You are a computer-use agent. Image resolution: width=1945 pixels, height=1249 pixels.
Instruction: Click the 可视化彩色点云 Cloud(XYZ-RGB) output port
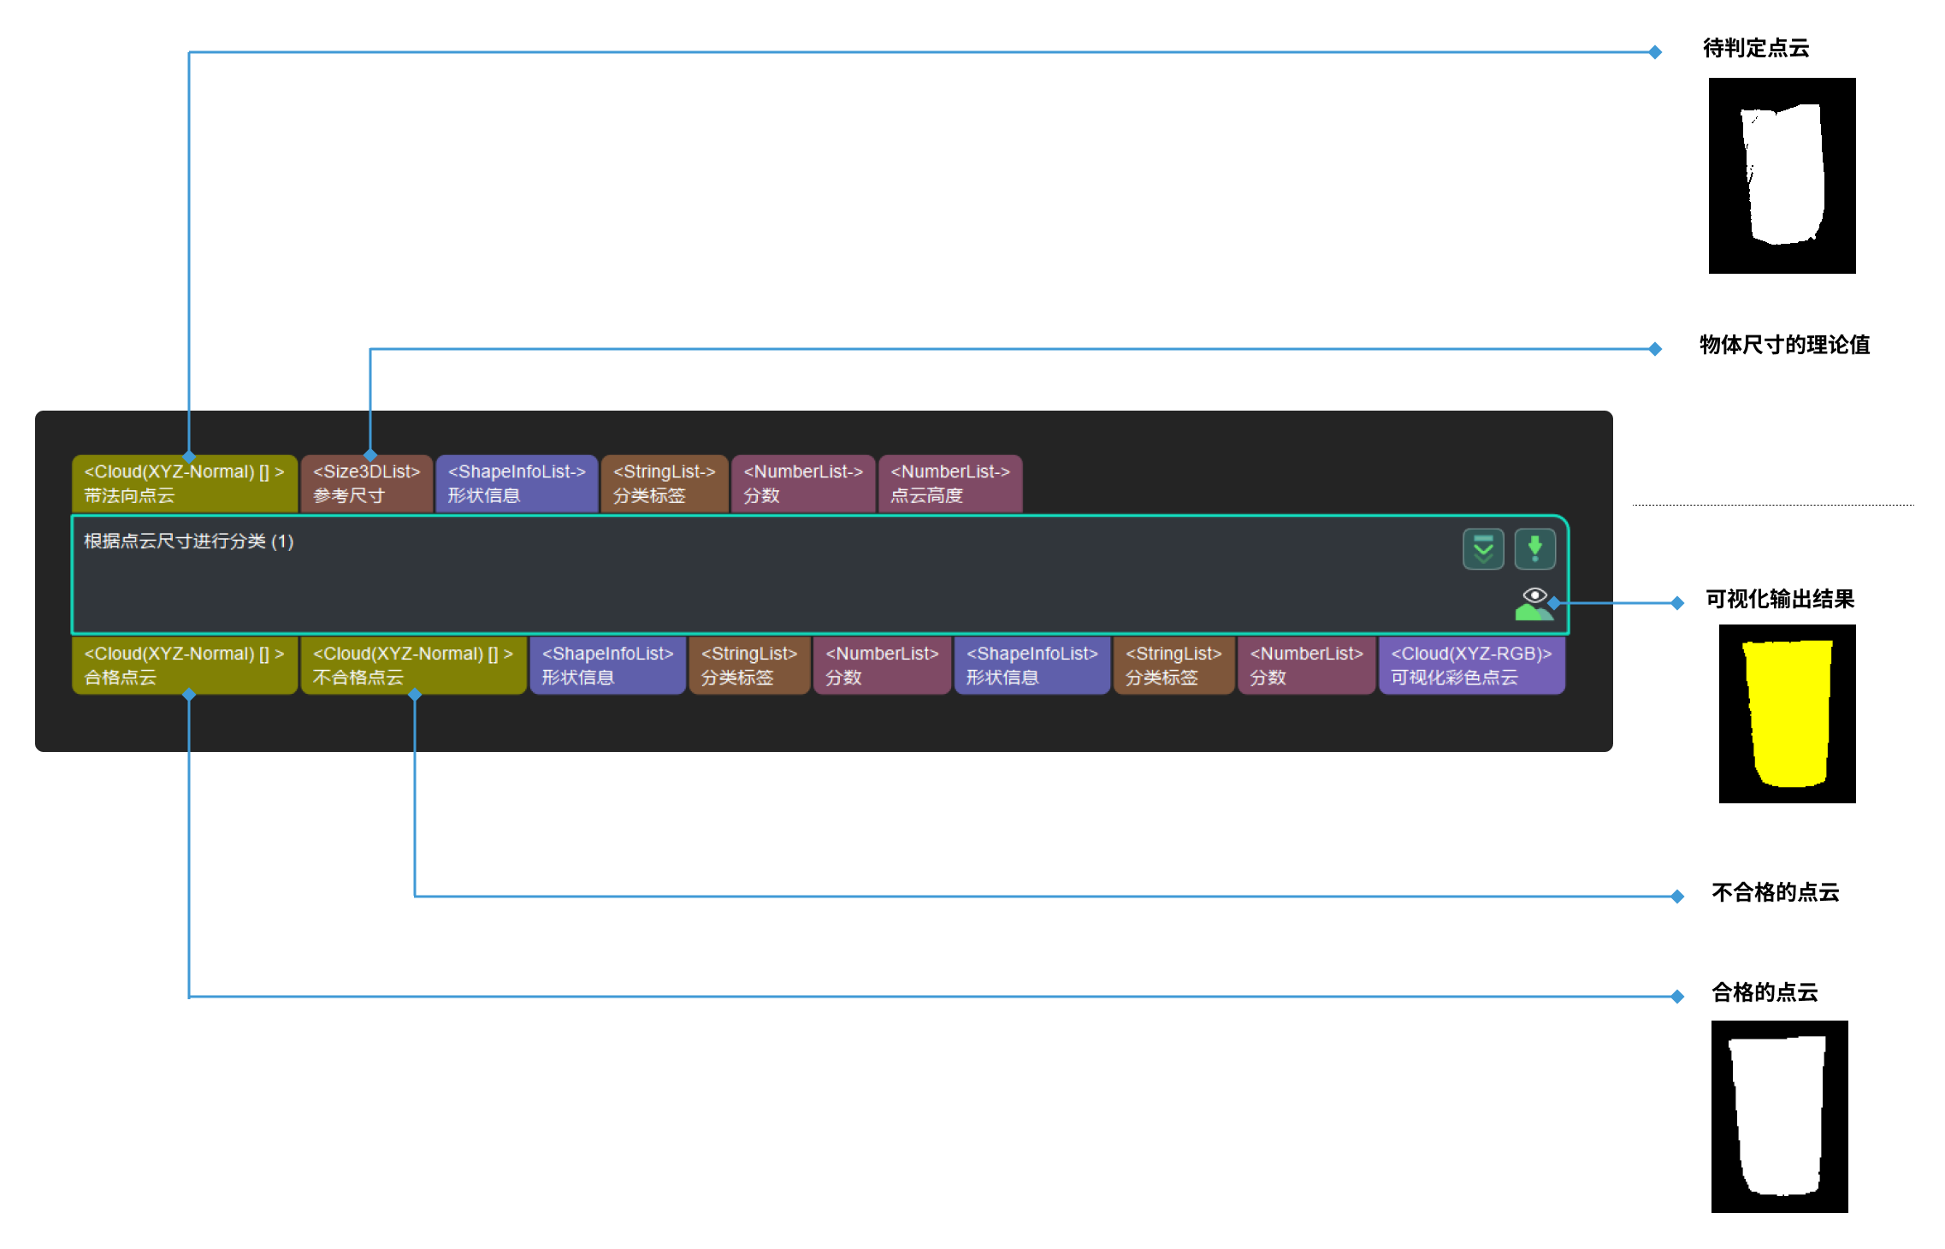(1471, 665)
